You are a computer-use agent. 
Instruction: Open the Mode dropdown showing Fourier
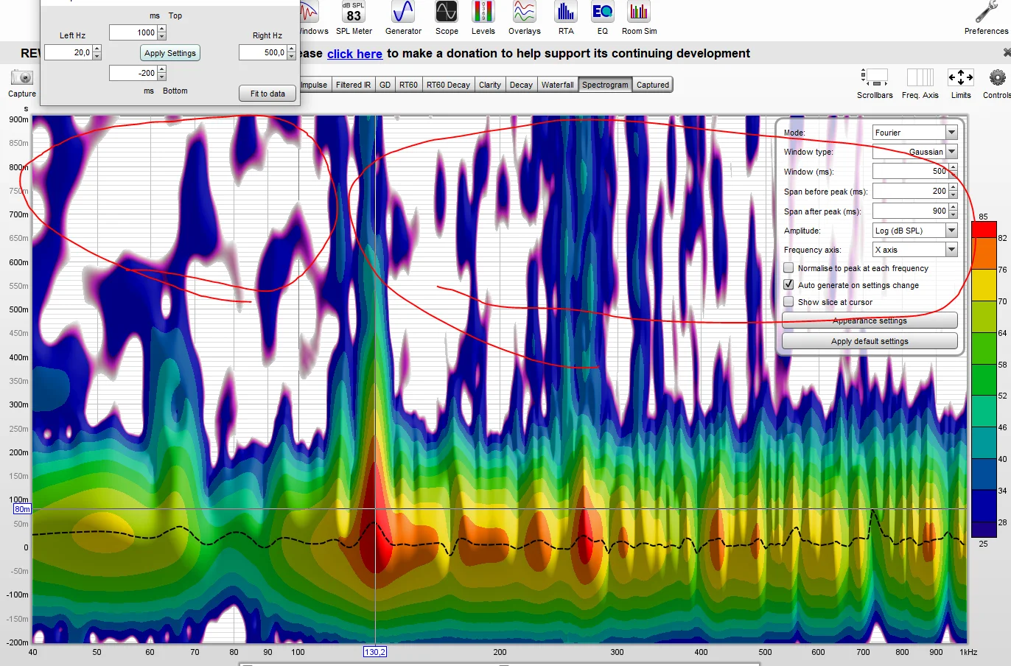point(914,133)
